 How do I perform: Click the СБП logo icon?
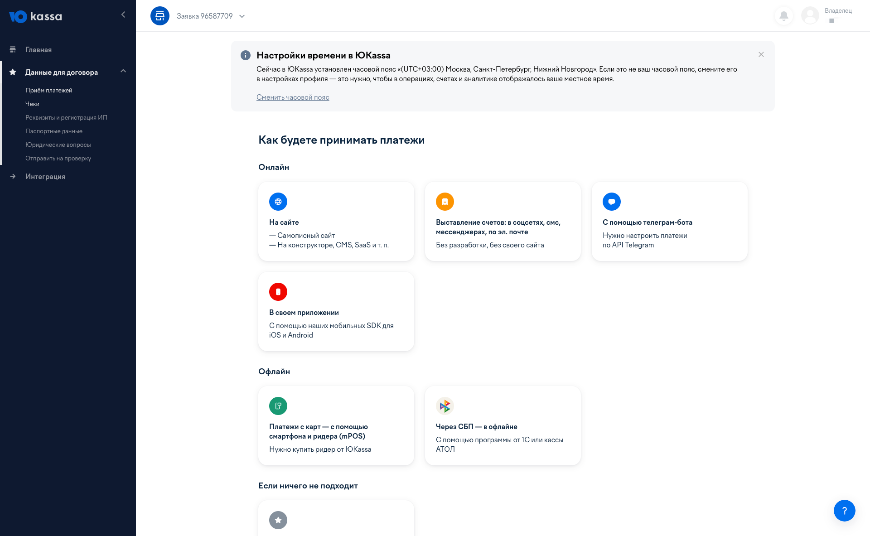(445, 406)
